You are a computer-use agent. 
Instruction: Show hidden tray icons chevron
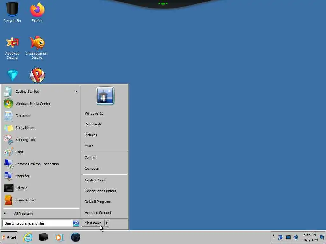273,237
